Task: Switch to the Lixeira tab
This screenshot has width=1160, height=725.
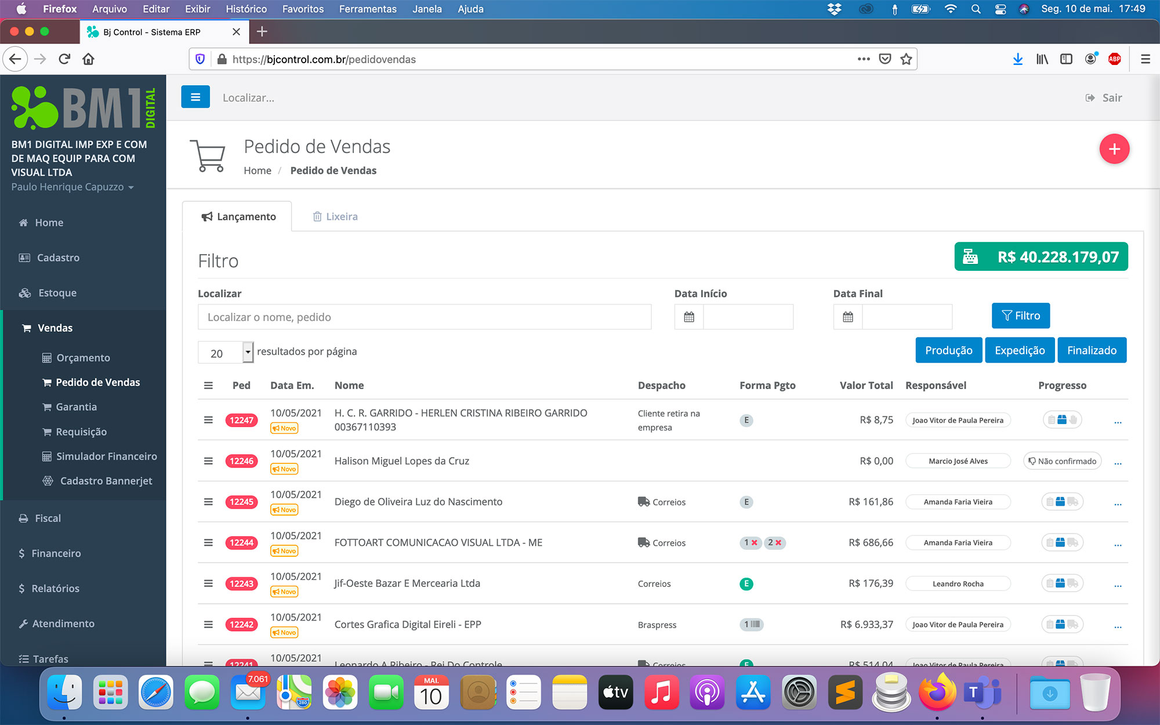Action: (335, 216)
